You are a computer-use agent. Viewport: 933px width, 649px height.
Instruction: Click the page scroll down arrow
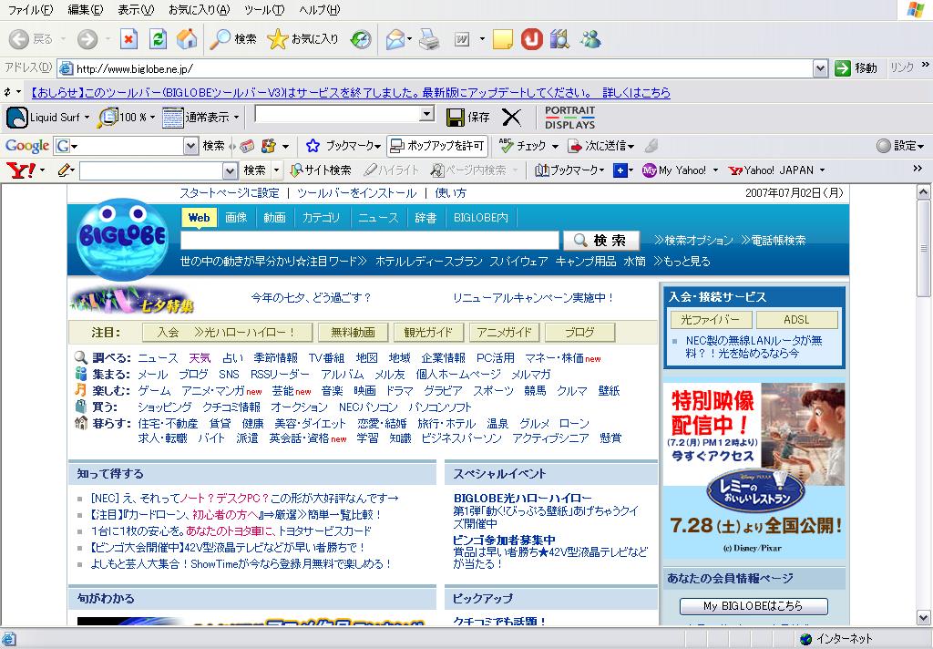click(923, 617)
